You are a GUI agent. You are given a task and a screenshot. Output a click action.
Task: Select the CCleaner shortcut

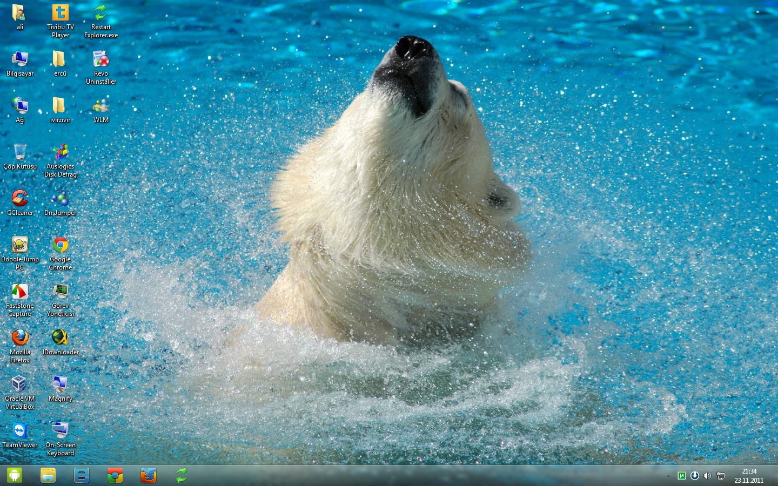click(20, 203)
